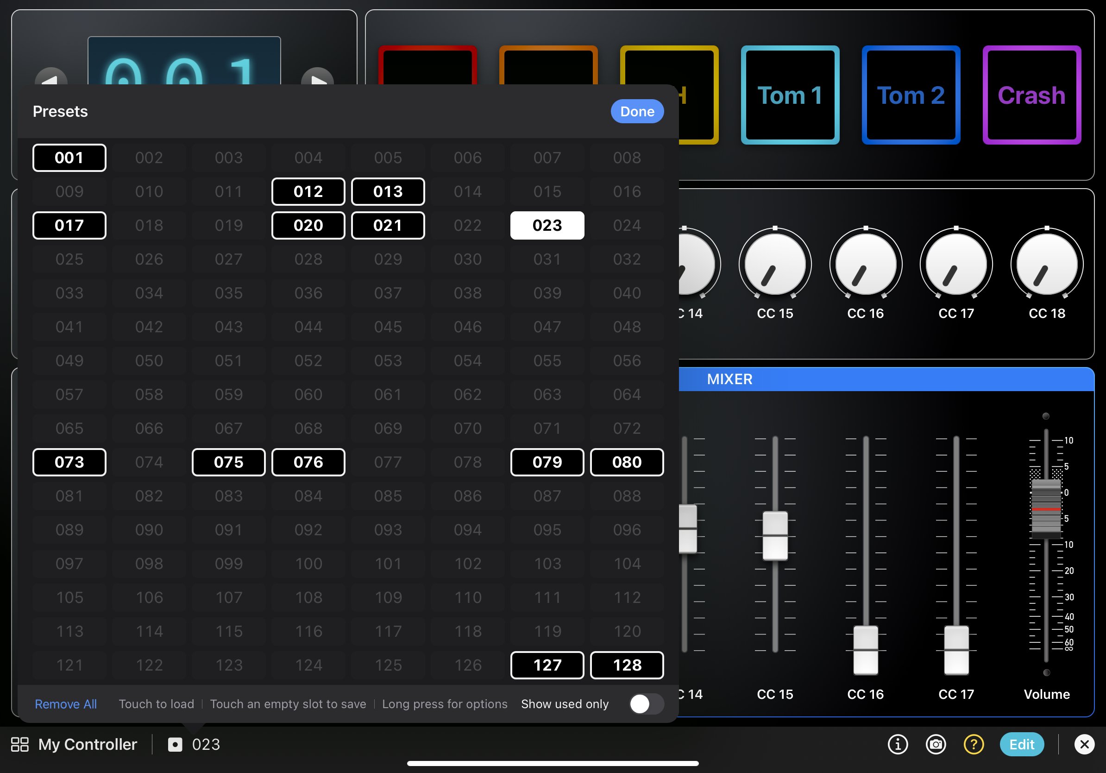Viewport: 1106px width, 773px height.
Task: Load preset 001
Action: pyautogui.click(x=69, y=158)
